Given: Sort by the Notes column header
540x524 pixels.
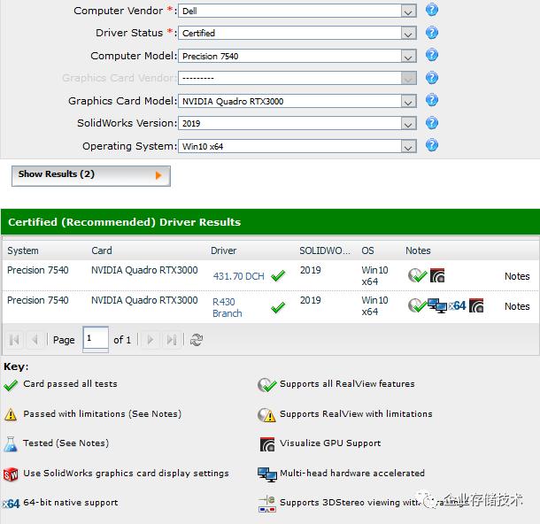Looking at the screenshot, I should tap(418, 250).
